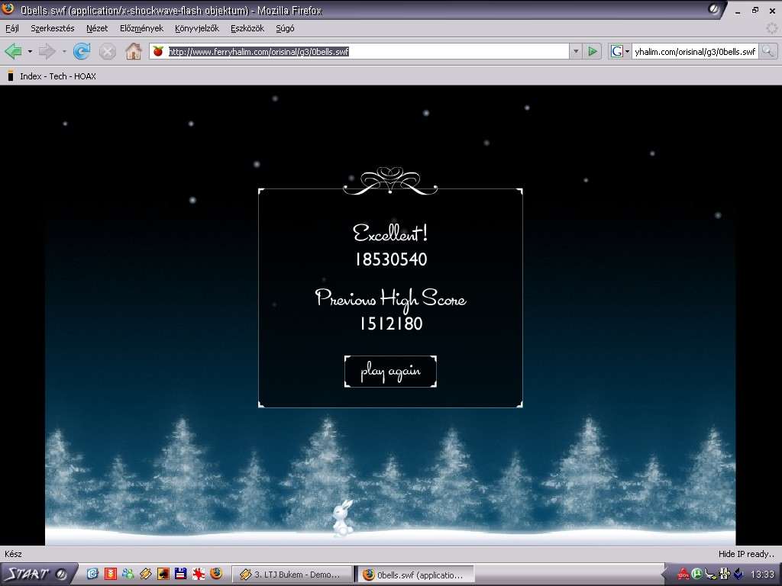
Task: Open the Könyvjelzők menu
Action: pos(197,28)
